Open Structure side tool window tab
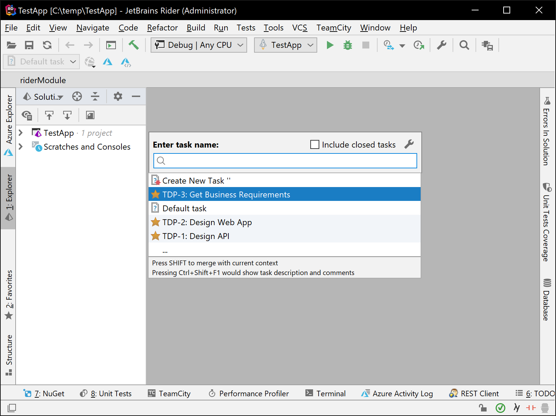Viewport: 556px width, 416px height. 9,355
